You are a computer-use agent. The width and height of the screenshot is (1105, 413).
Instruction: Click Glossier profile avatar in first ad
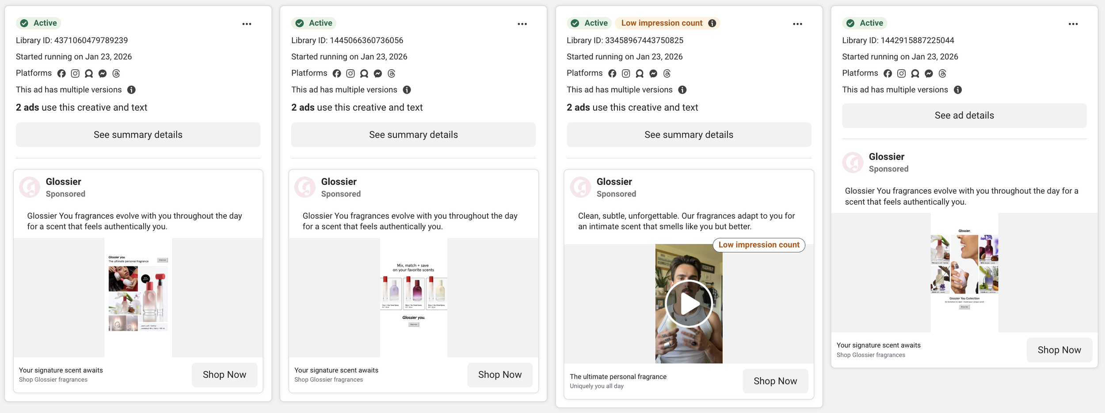coord(30,188)
